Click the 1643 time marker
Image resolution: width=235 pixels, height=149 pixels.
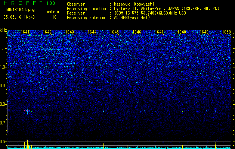click(70, 32)
